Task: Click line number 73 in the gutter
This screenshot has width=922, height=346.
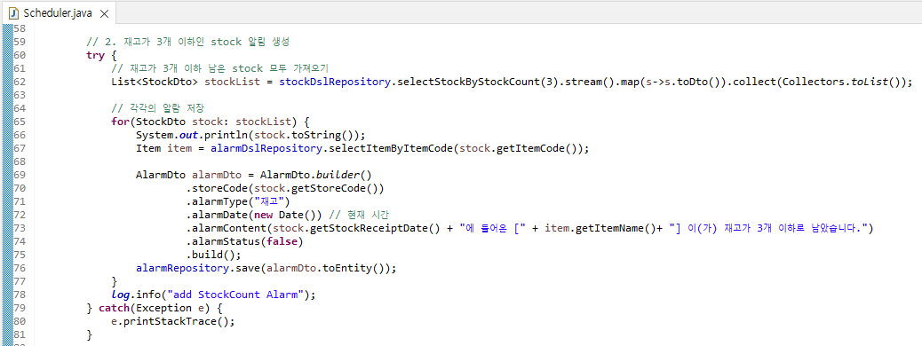Action: pyautogui.click(x=20, y=229)
